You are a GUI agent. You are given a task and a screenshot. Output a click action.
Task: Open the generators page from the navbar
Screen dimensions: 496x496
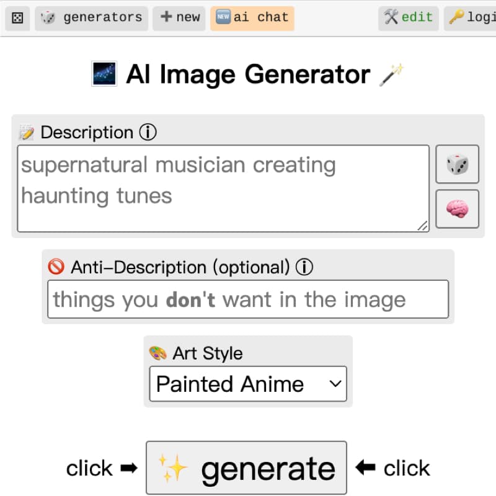tap(92, 18)
